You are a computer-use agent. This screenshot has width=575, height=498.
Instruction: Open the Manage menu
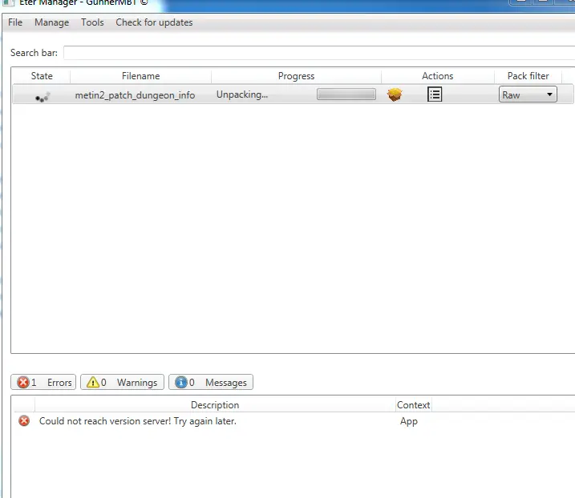pyautogui.click(x=51, y=22)
